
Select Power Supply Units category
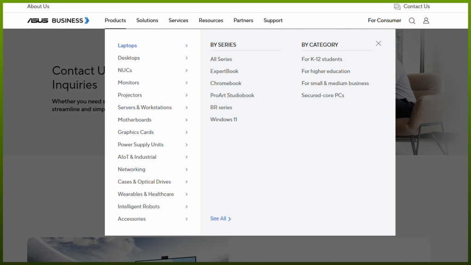click(141, 144)
